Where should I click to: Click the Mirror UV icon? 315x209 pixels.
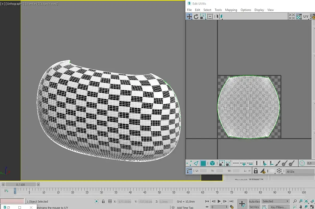pyautogui.click(x=219, y=17)
